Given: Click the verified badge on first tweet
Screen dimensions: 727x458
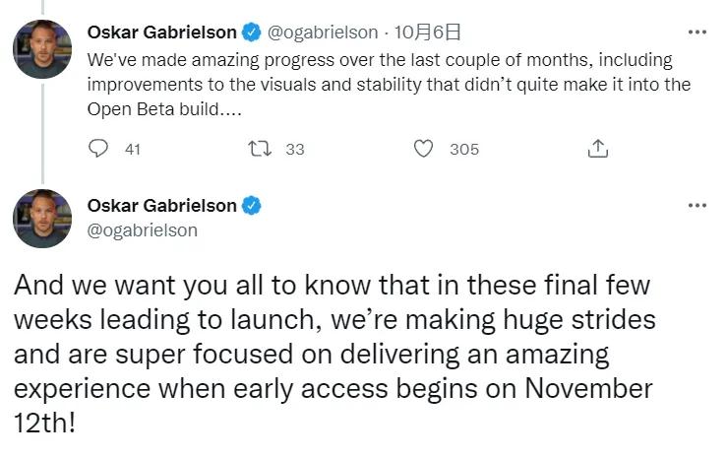Looking at the screenshot, I should click(x=252, y=33).
